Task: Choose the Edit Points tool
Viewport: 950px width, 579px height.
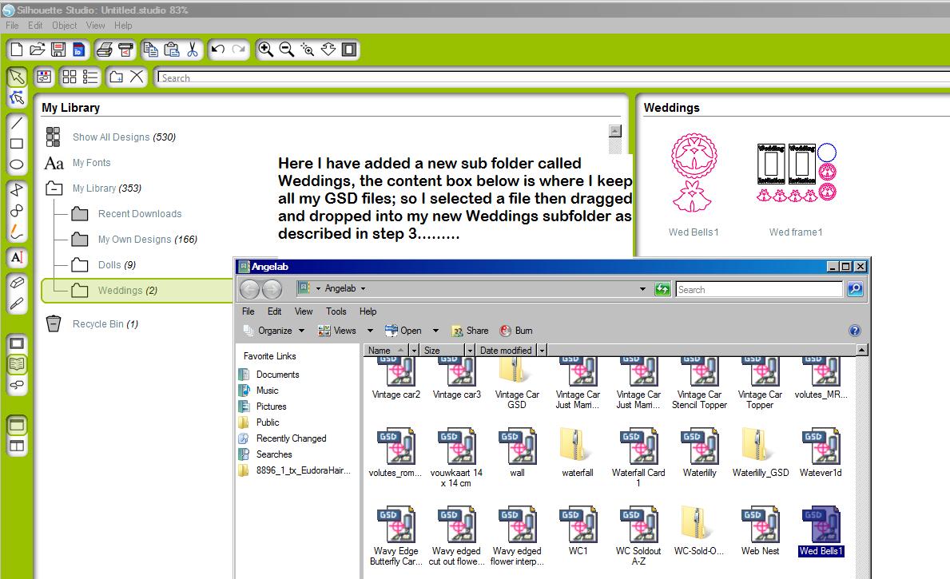Action: 17,97
